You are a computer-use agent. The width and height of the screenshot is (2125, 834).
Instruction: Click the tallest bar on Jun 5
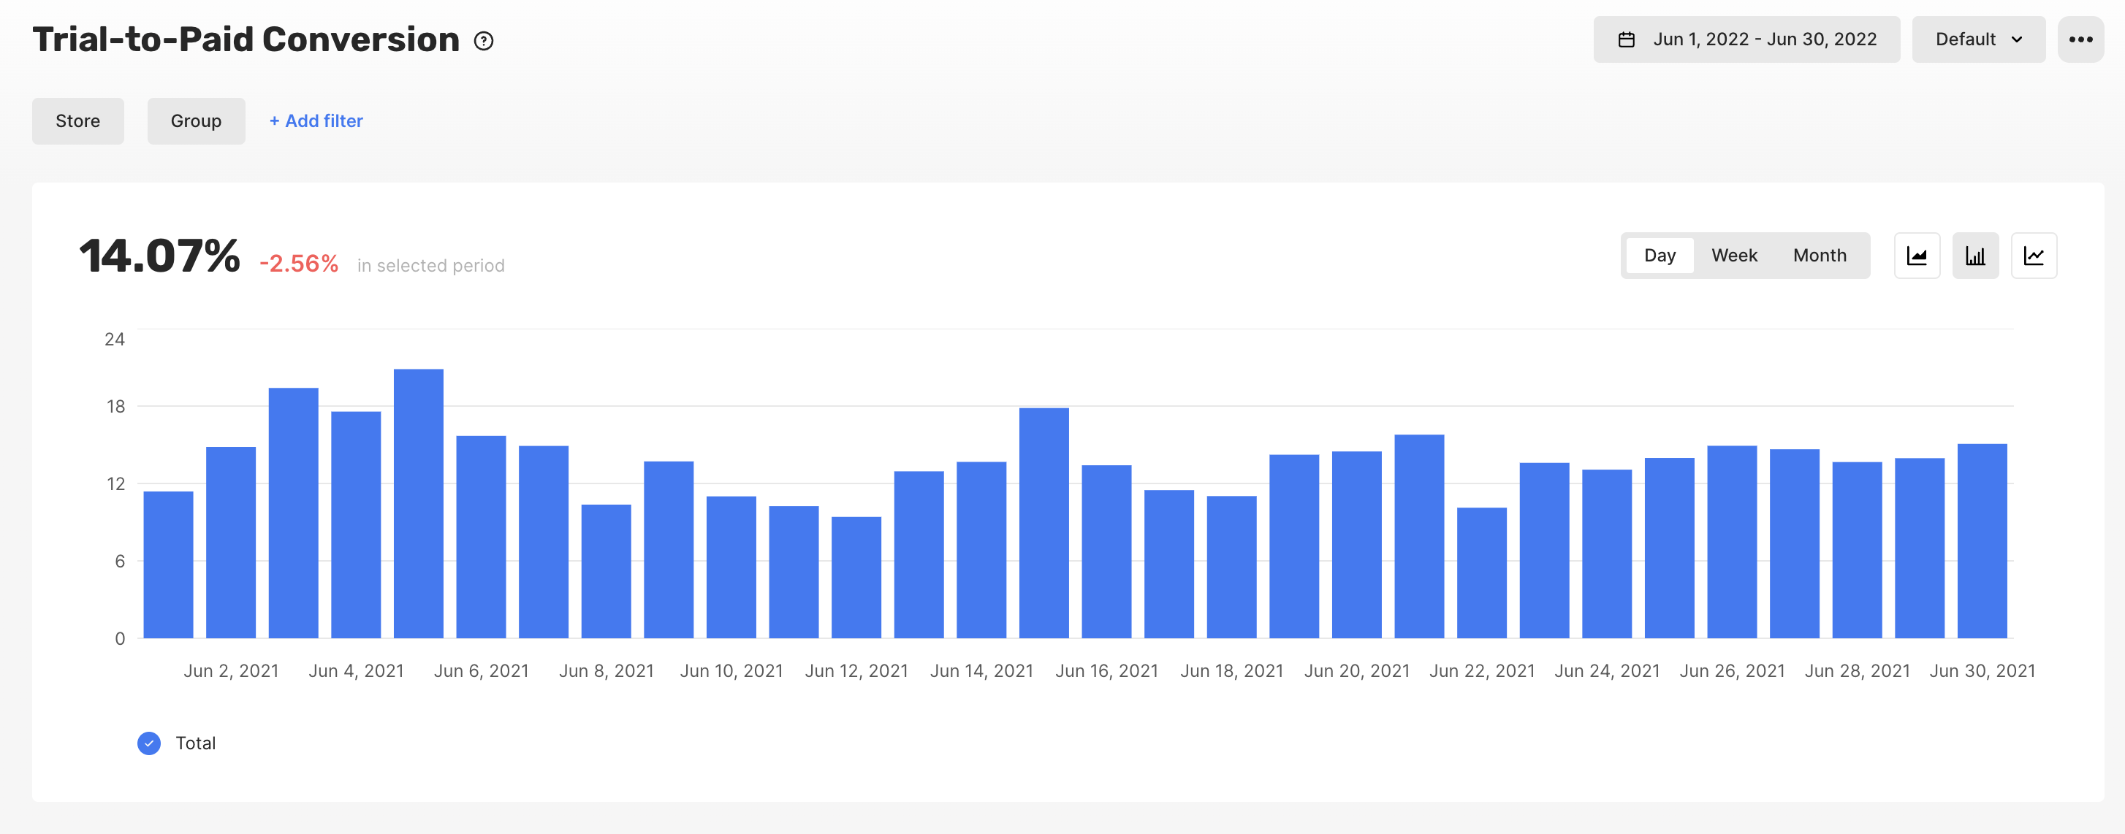point(418,502)
